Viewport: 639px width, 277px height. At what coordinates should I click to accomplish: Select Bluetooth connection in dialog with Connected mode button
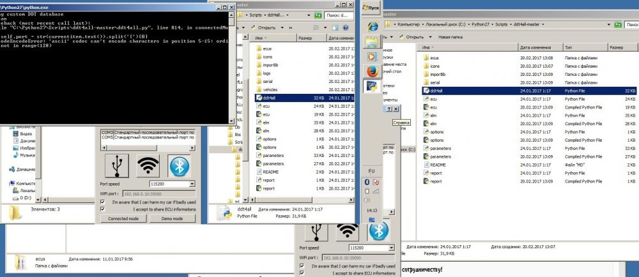[180, 166]
